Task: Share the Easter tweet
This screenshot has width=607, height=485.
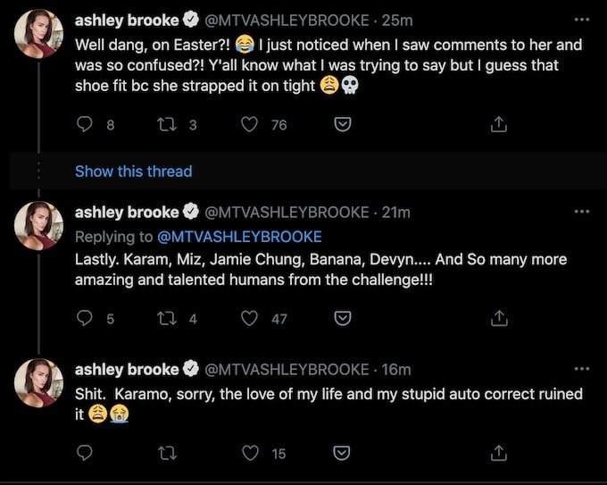Action: [500, 125]
